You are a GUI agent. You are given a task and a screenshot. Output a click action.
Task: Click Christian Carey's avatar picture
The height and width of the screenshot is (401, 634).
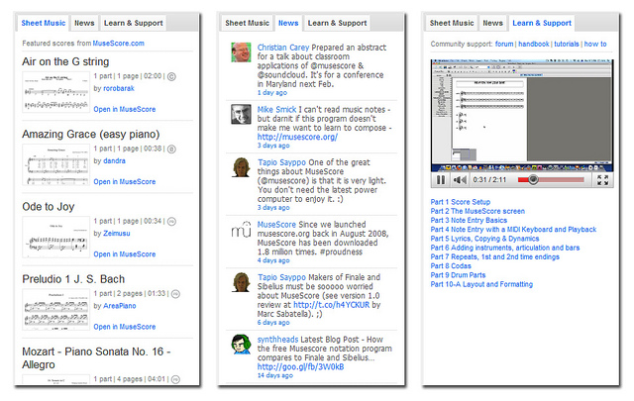(x=240, y=52)
